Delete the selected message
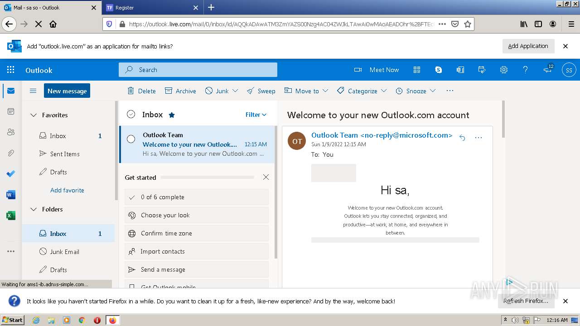Image resolution: width=580 pixels, height=326 pixels. tap(141, 91)
